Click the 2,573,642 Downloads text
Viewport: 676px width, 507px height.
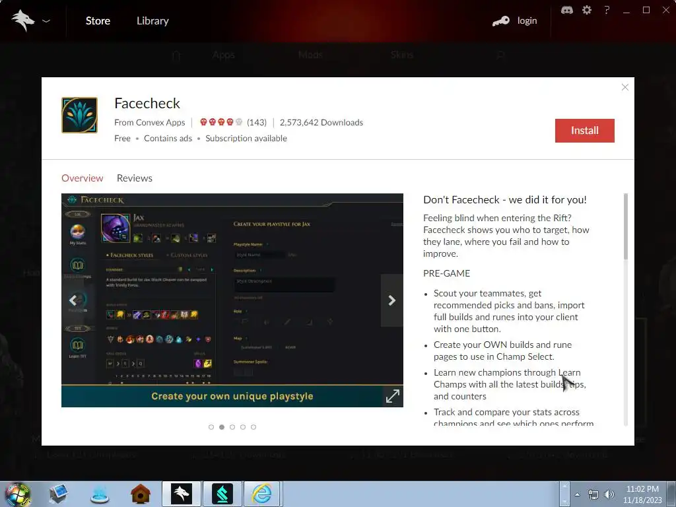click(321, 122)
